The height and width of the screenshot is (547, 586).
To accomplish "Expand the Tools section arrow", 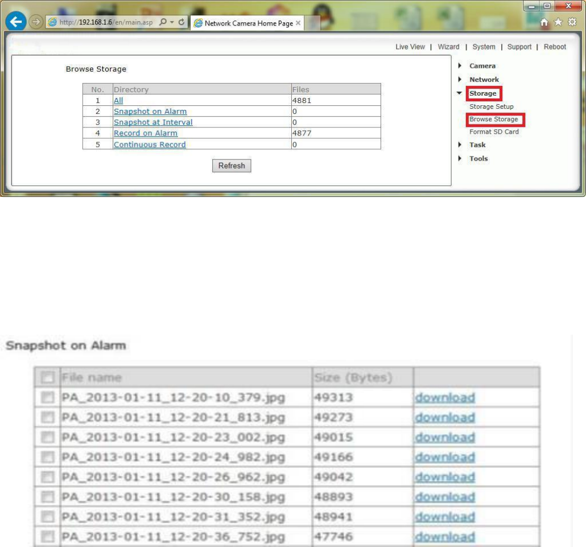I will (460, 159).
